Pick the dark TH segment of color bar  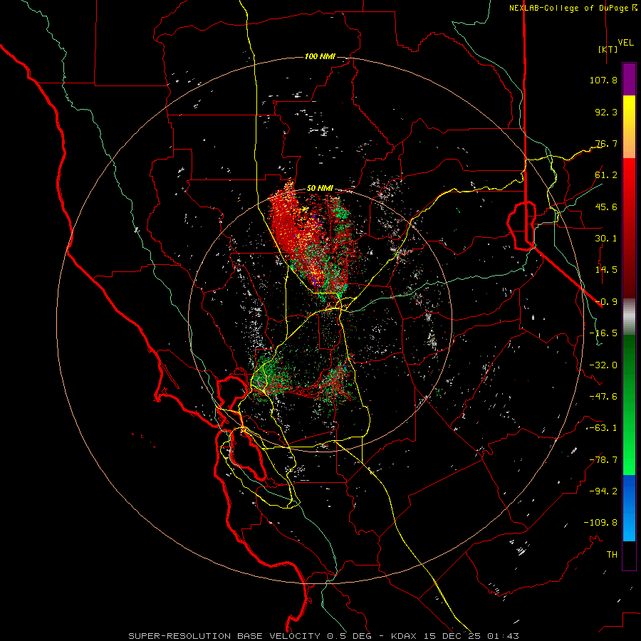pyautogui.click(x=629, y=556)
